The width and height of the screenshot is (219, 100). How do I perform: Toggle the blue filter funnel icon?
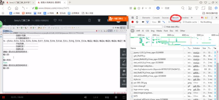pos(147,22)
